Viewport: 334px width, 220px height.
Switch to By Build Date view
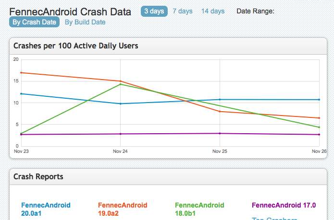pyautogui.click(x=85, y=22)
